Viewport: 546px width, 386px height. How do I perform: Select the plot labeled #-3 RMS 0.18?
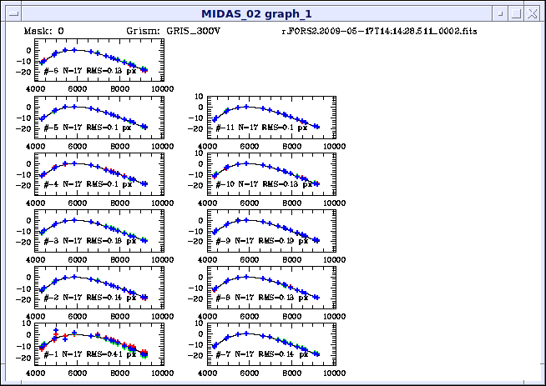click(94, 229)
